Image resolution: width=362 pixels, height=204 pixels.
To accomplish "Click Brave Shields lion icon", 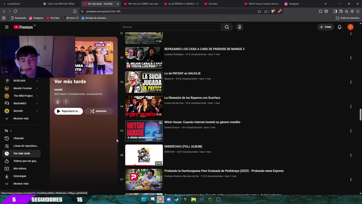I will [273, 11].
